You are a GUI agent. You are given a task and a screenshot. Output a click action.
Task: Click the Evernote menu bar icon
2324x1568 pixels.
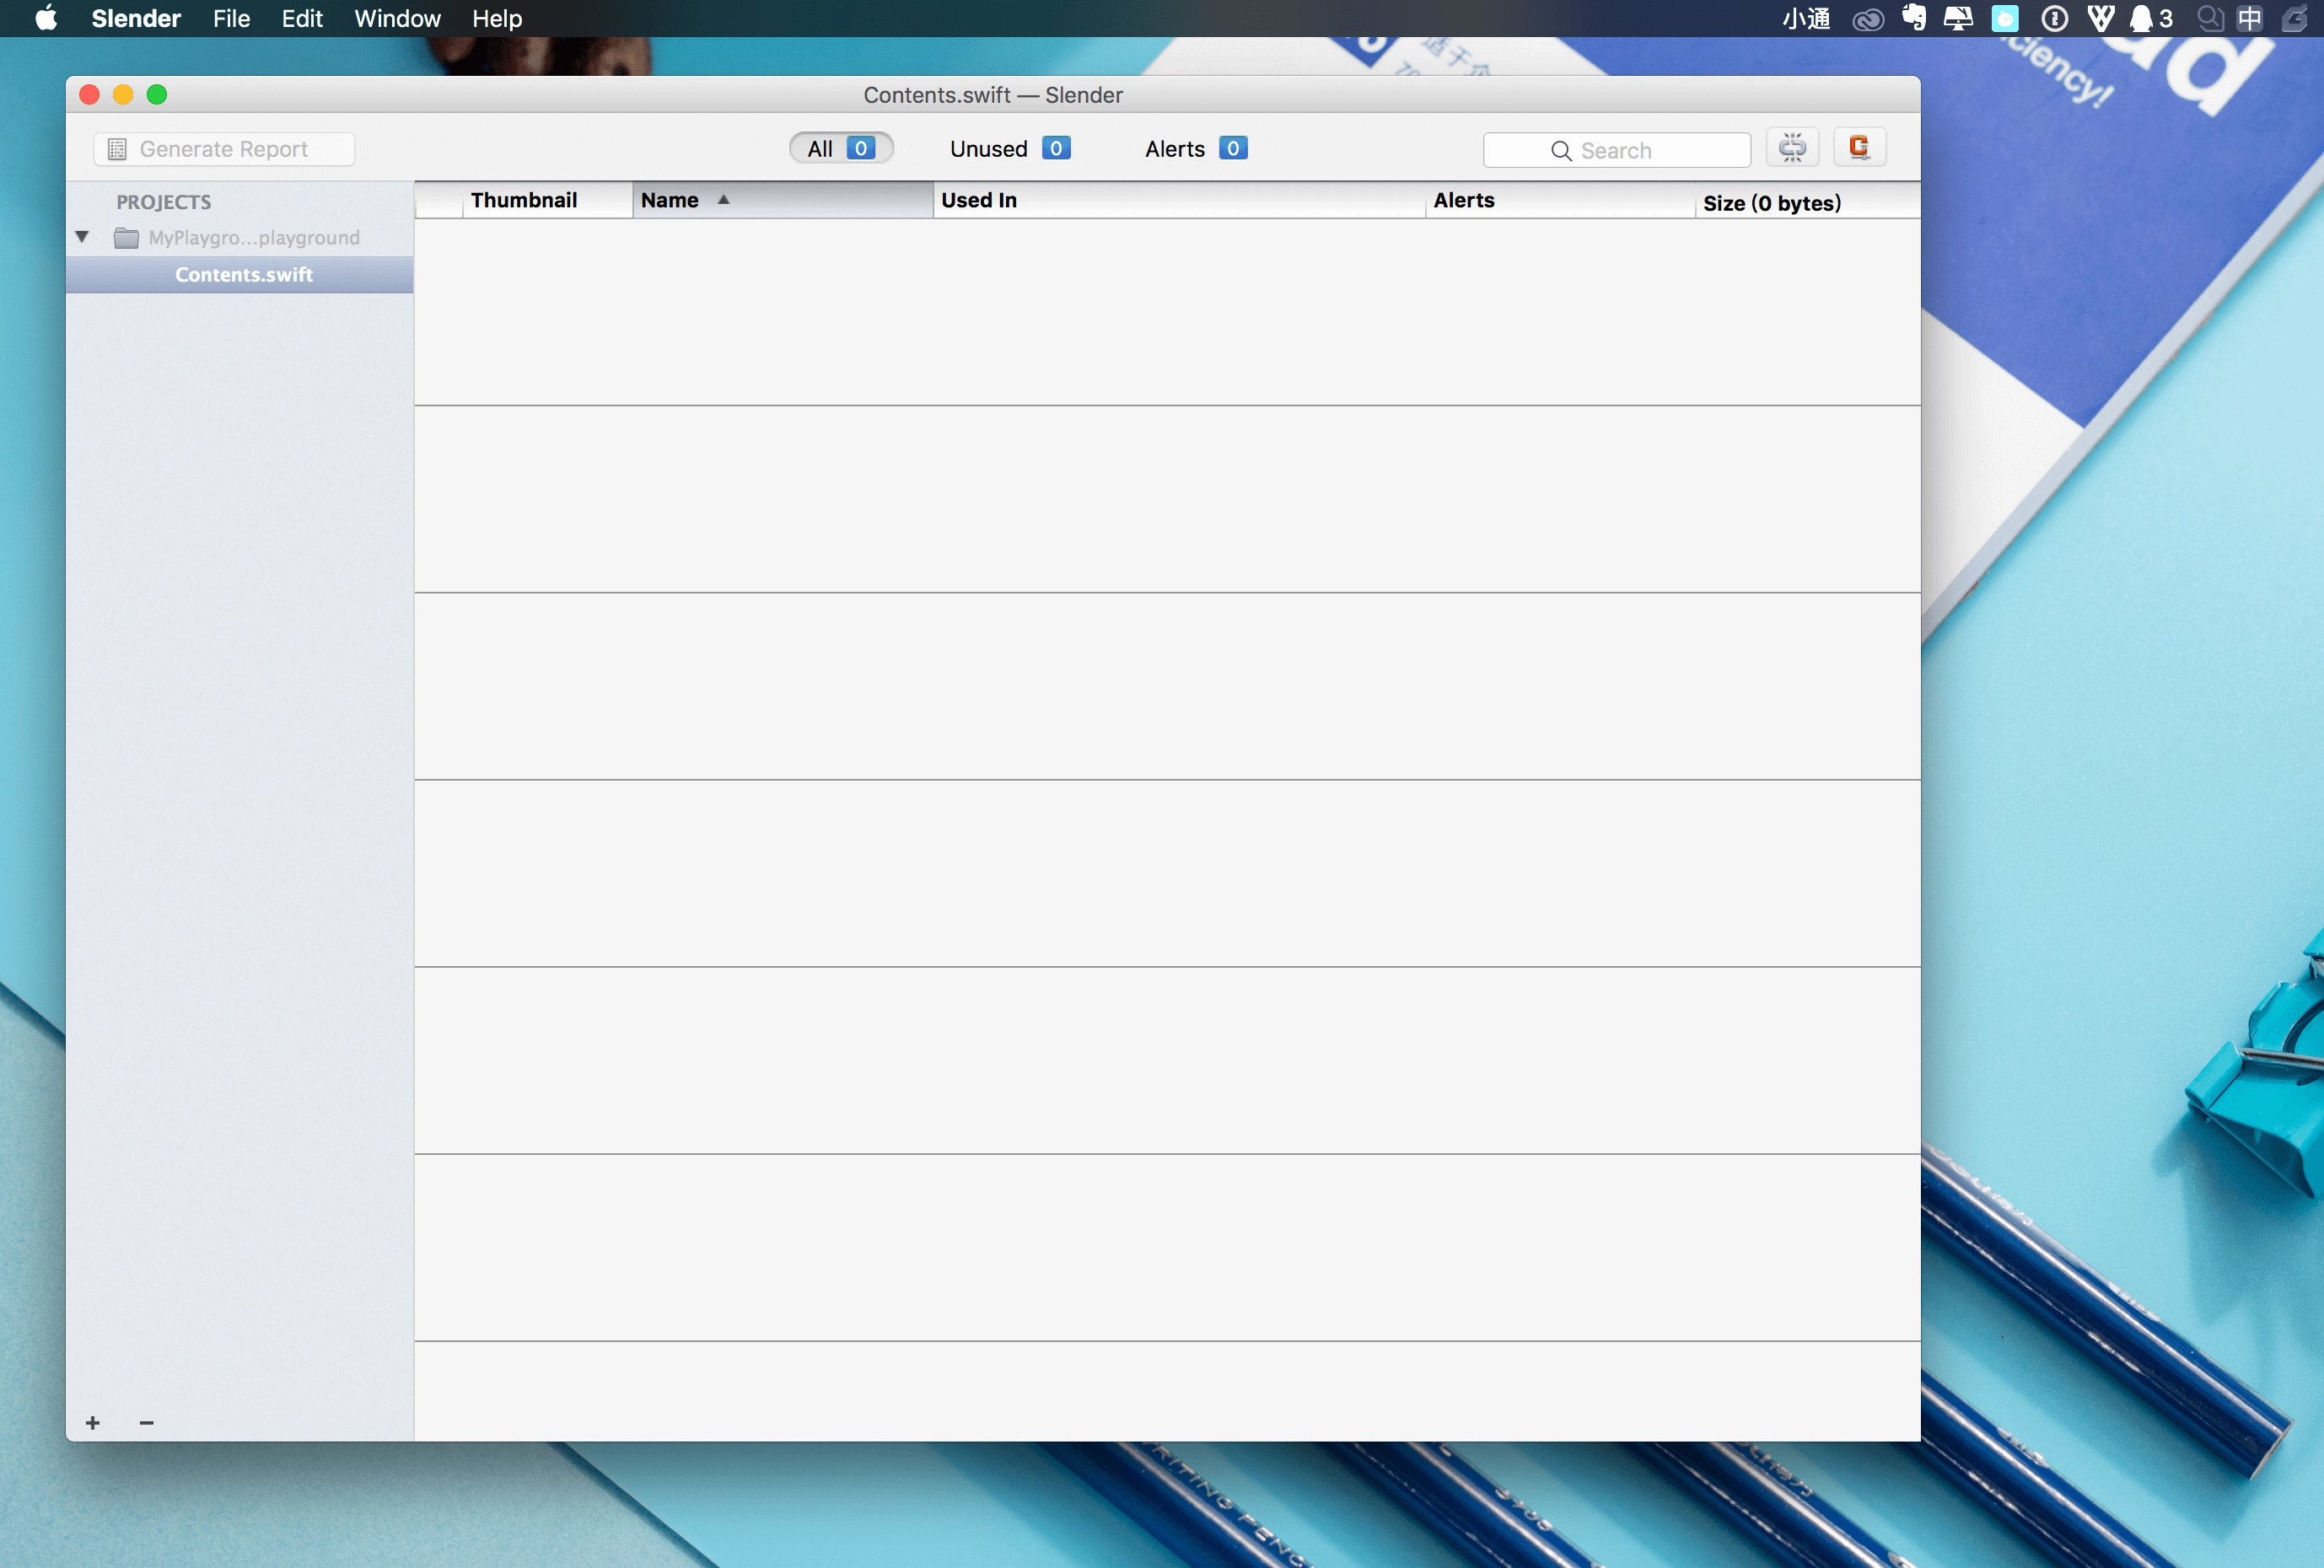pos(1914,18)
